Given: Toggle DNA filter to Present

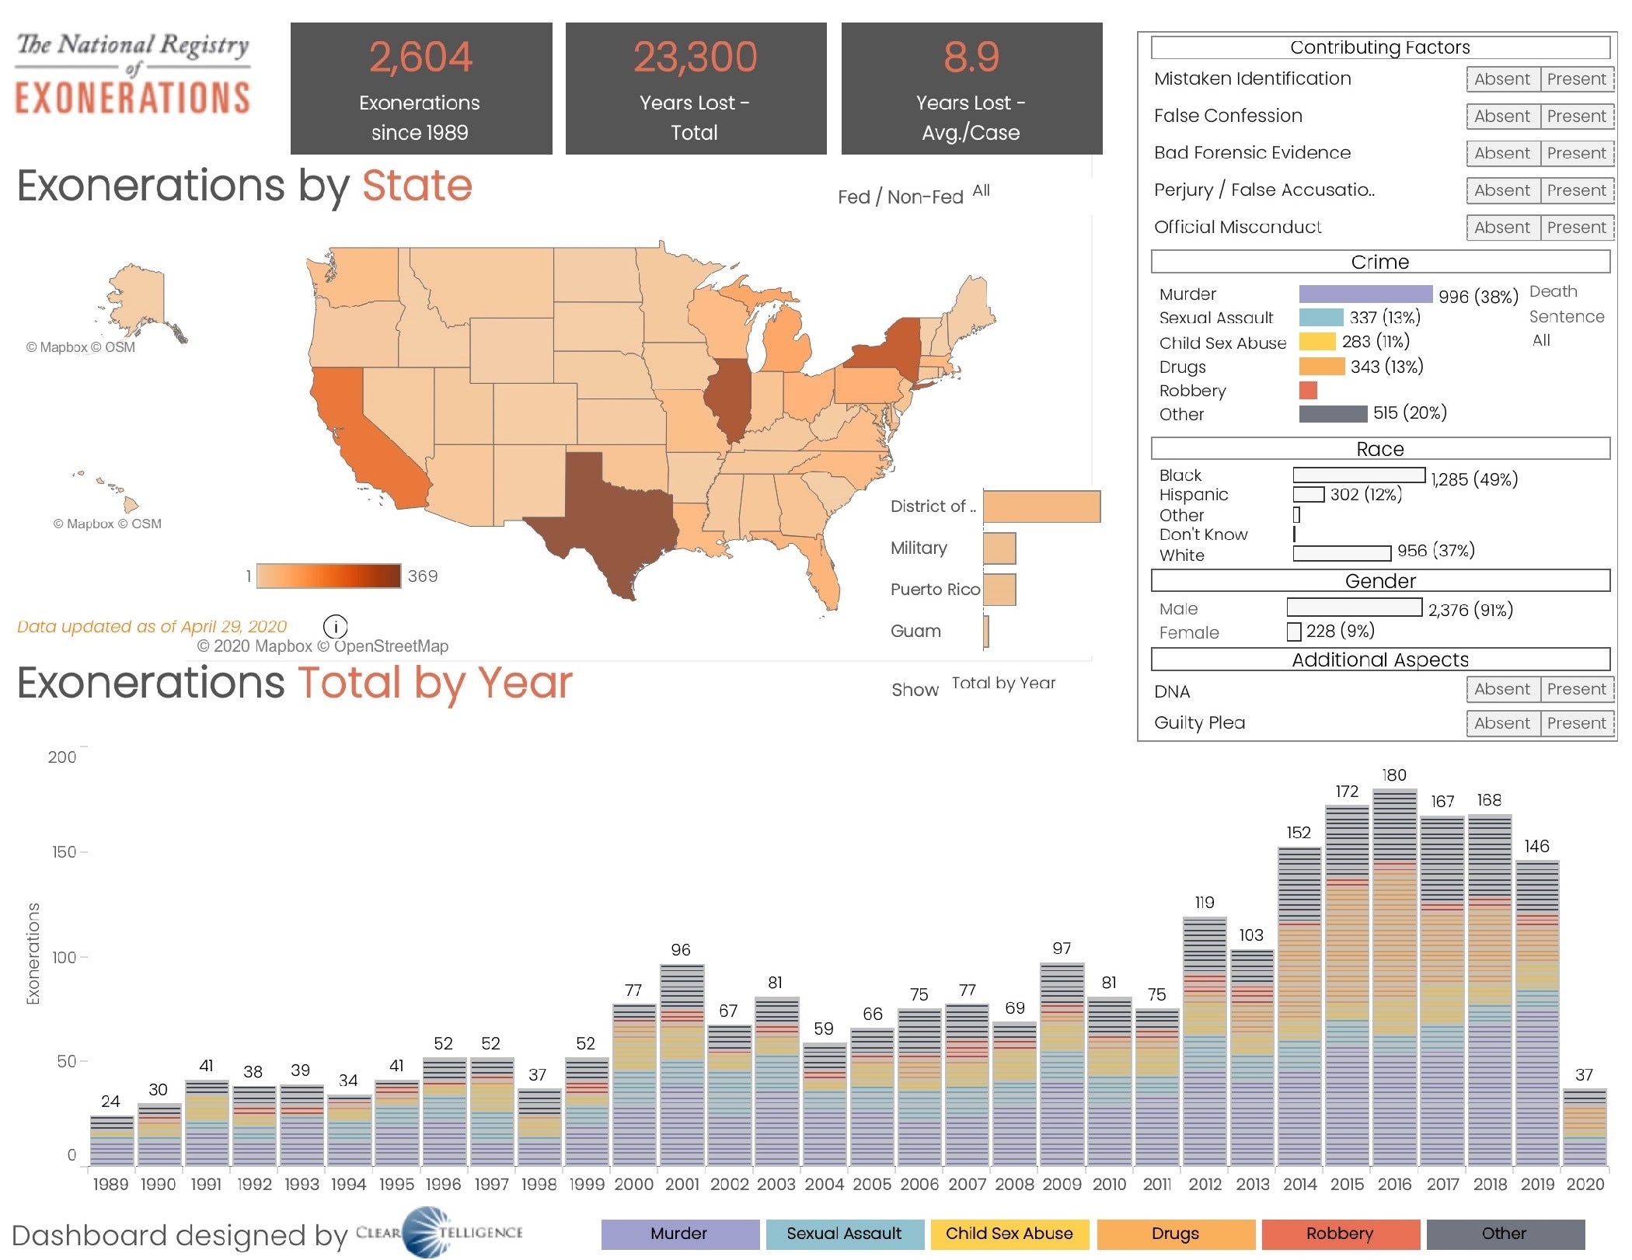Looking at the screenshot, I should 1575,689.
